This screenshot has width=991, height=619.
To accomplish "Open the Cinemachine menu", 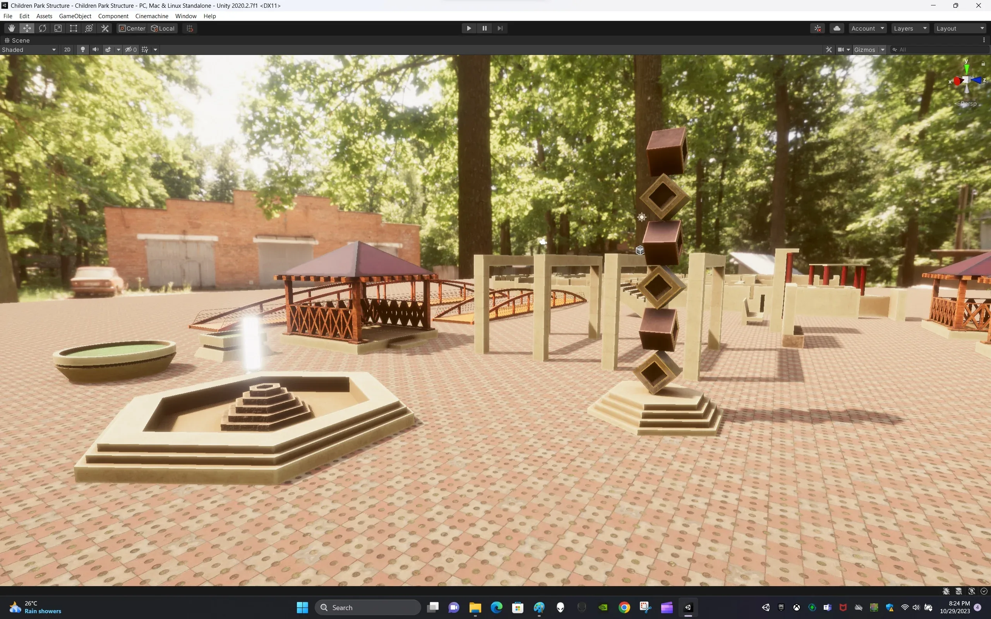I will (151, 16).
